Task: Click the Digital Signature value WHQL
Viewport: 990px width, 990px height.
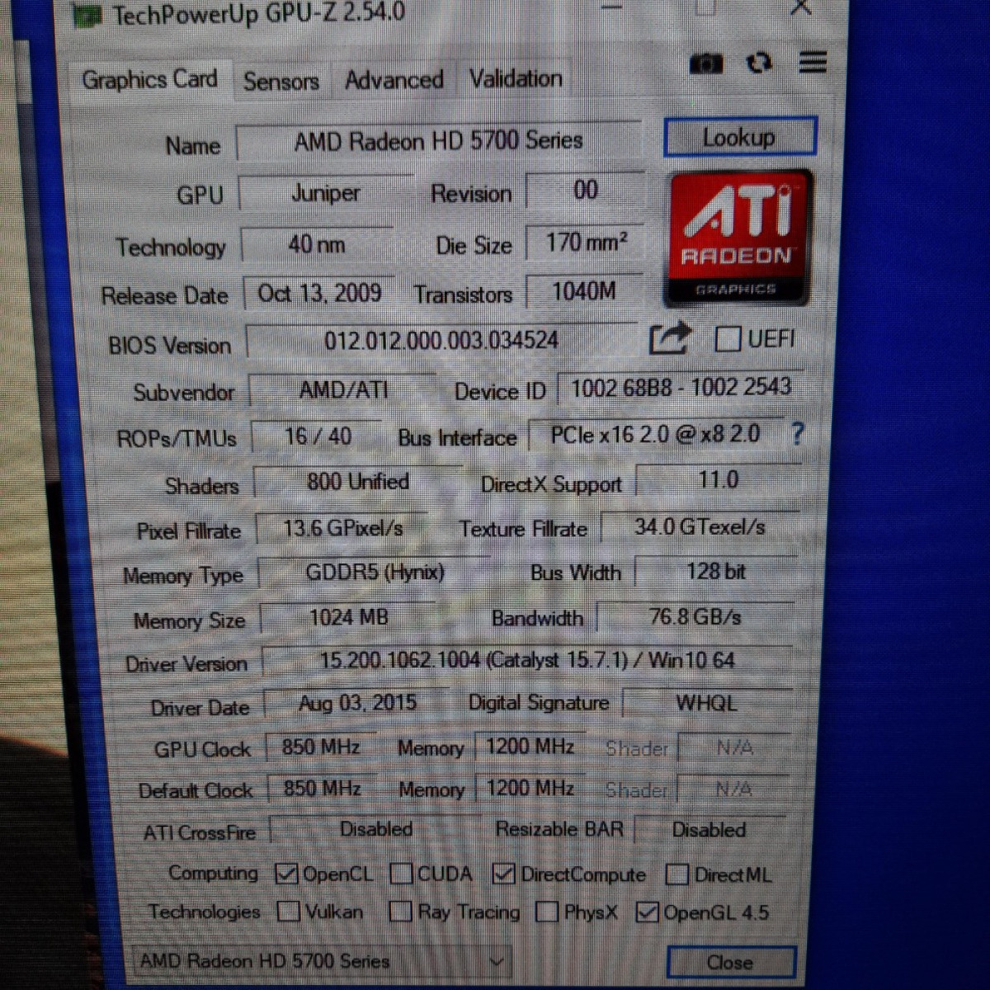Action: [707, 703]
